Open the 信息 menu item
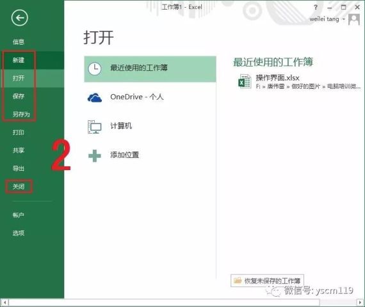 pos(19,42)
